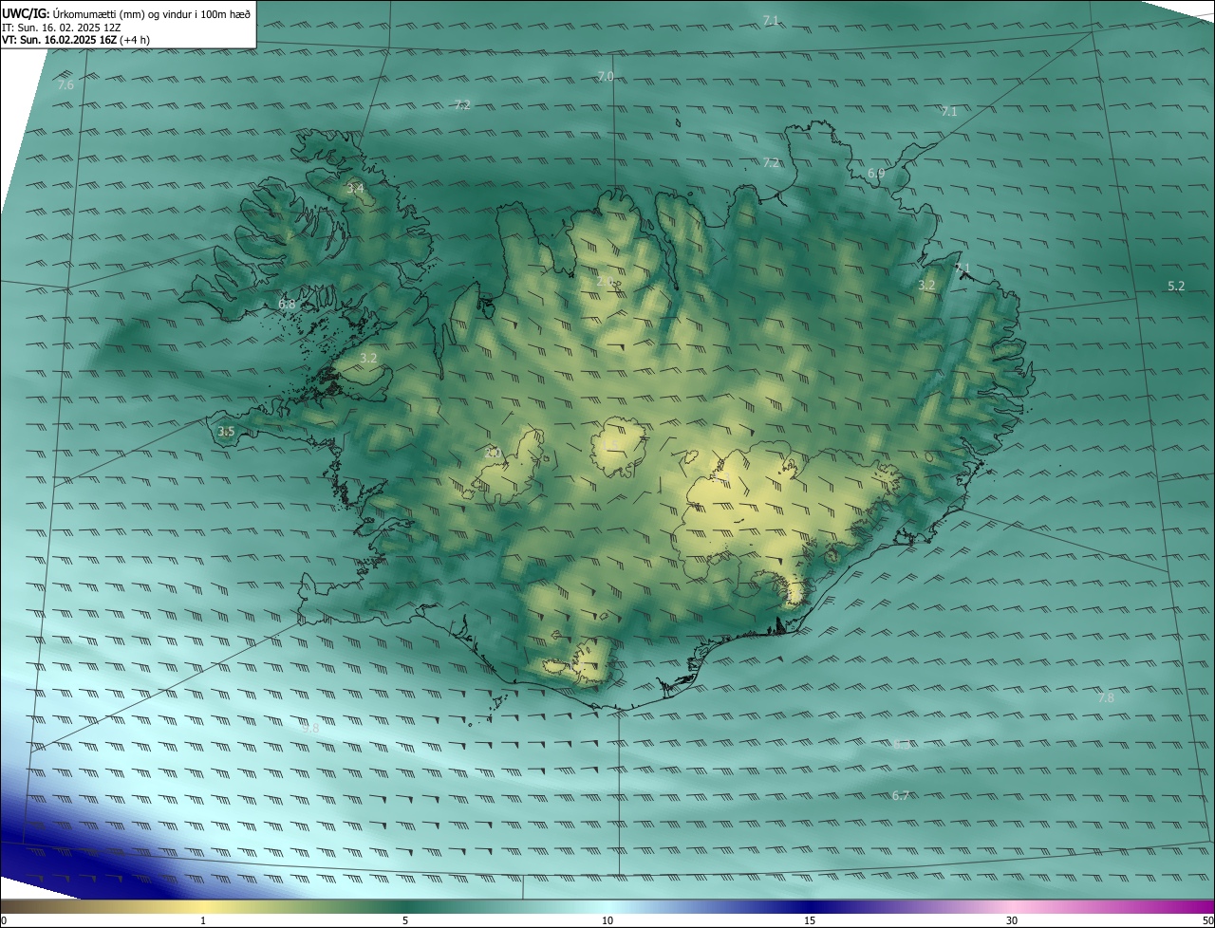Screen dimensions: 1215x928
Task: Click the 50 tick label on the color scale
Action: tap(1207, 921)
